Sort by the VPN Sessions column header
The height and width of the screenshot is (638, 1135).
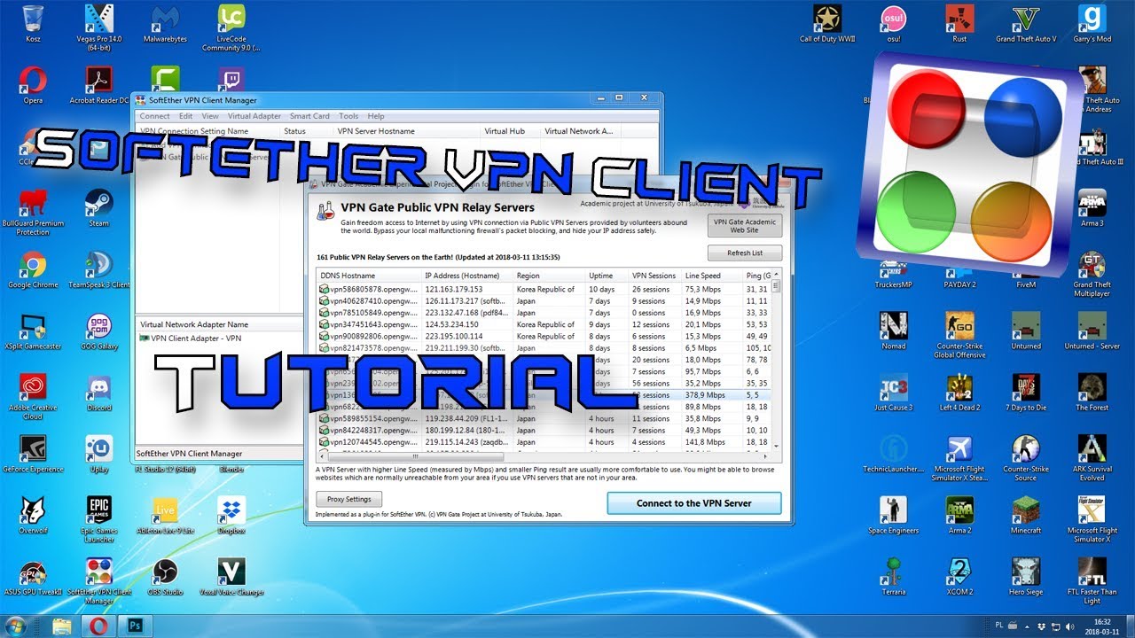click(x=654, y=276)
